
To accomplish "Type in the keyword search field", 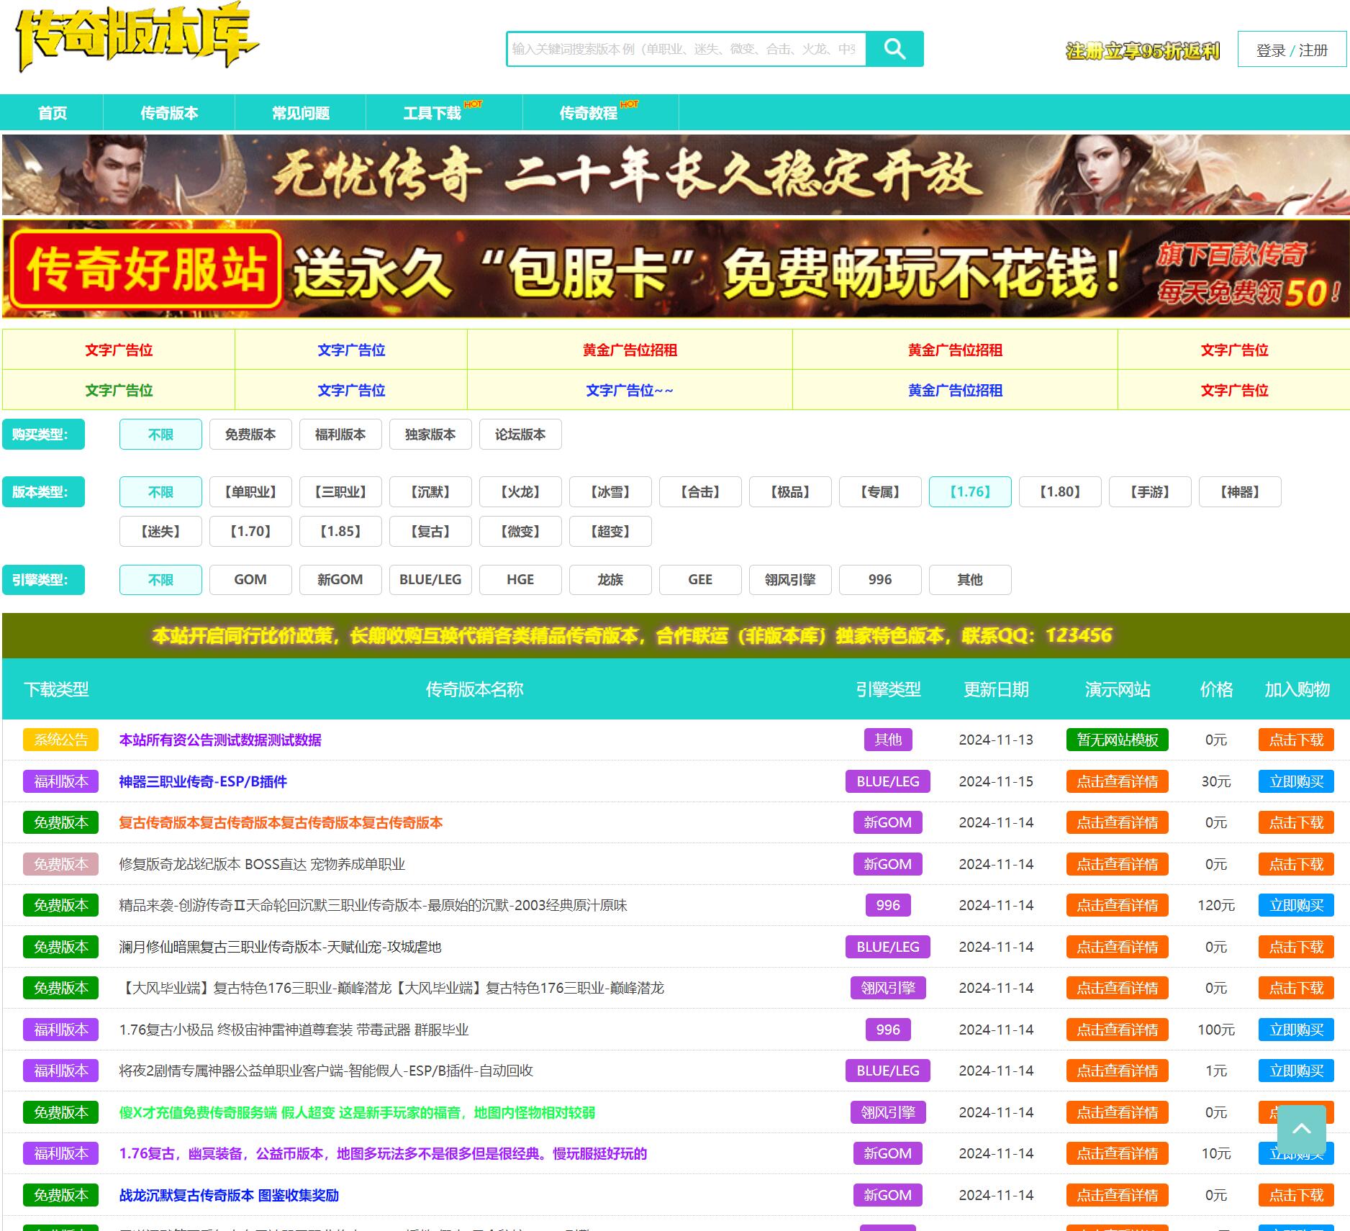I will click(x=685, y=49).
